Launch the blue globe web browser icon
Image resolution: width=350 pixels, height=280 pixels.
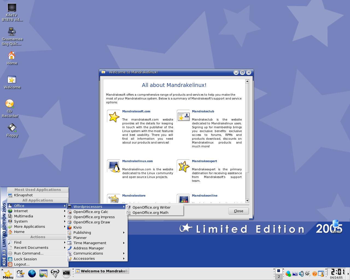32,273
